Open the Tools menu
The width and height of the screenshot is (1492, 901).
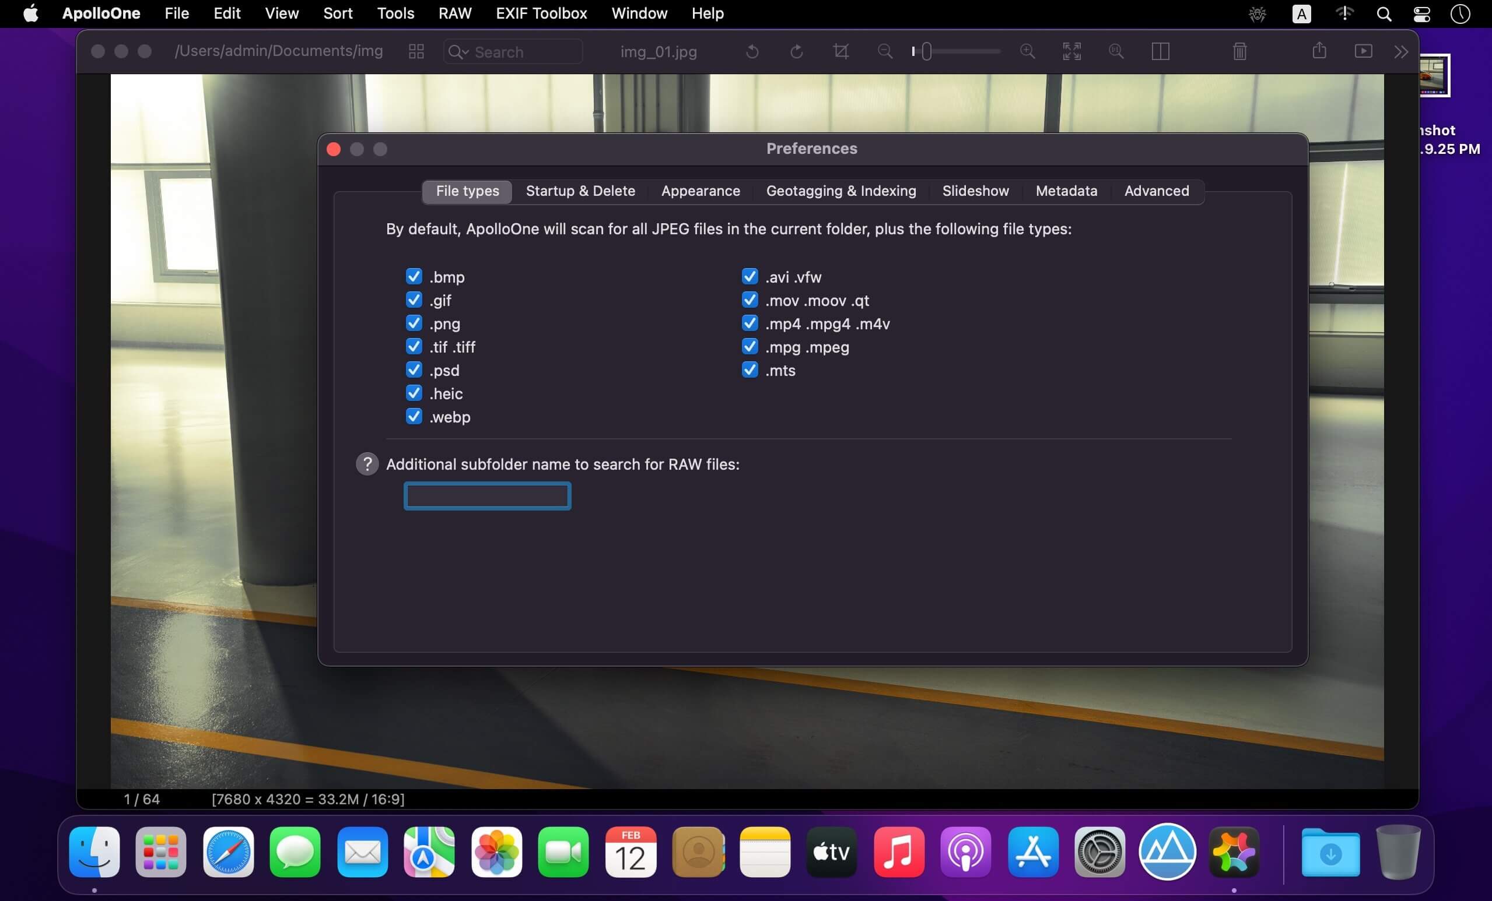(395, 13)
